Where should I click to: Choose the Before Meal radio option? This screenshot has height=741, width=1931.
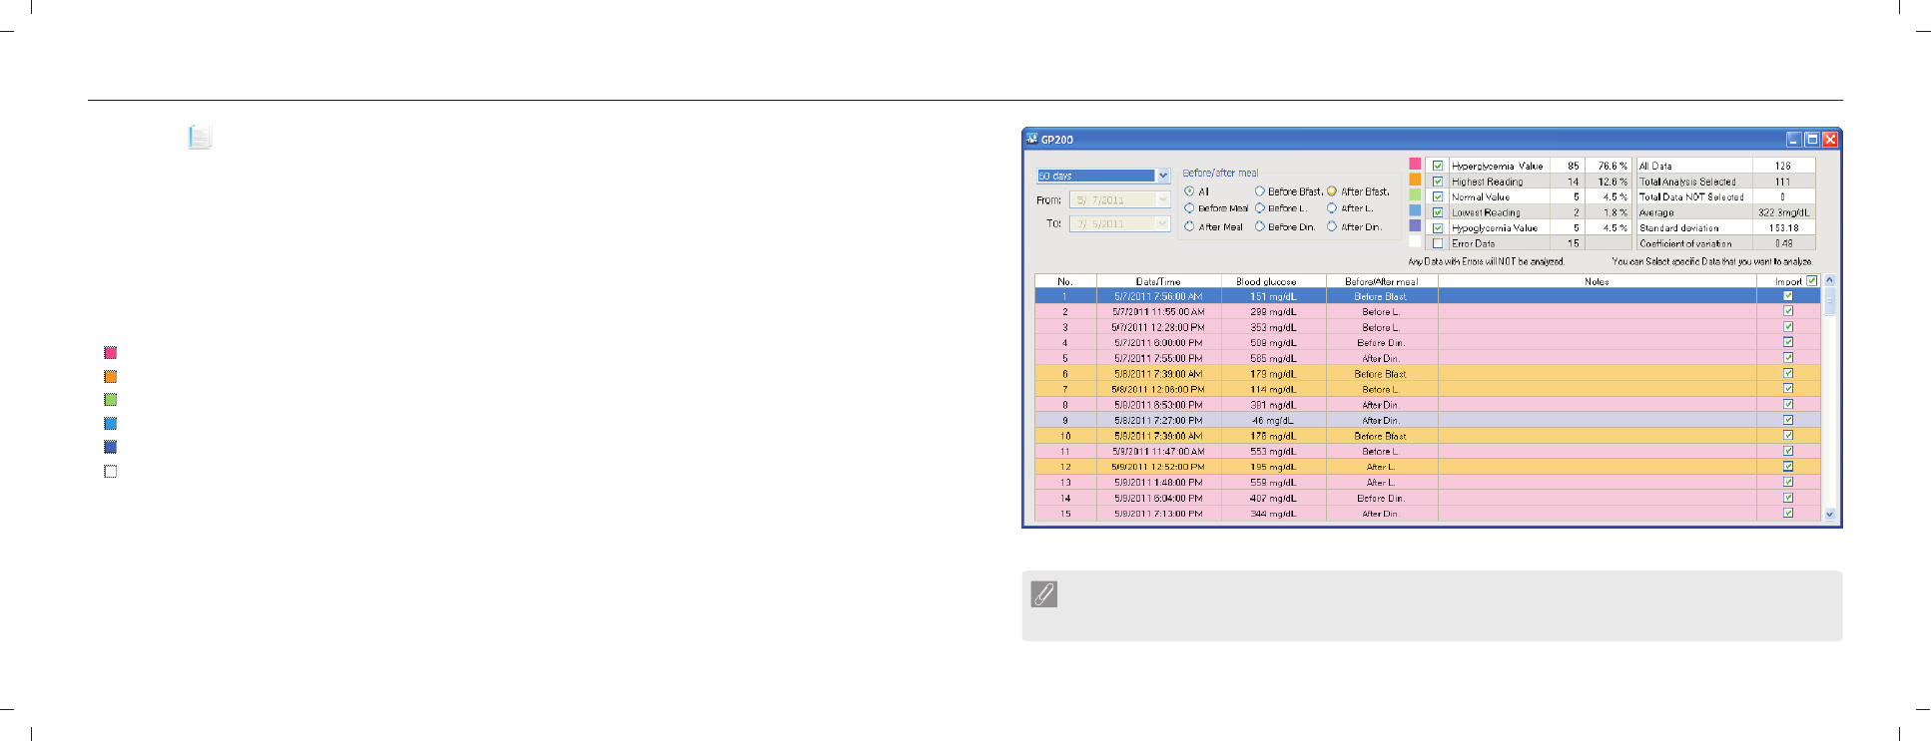coord(1189,208)
